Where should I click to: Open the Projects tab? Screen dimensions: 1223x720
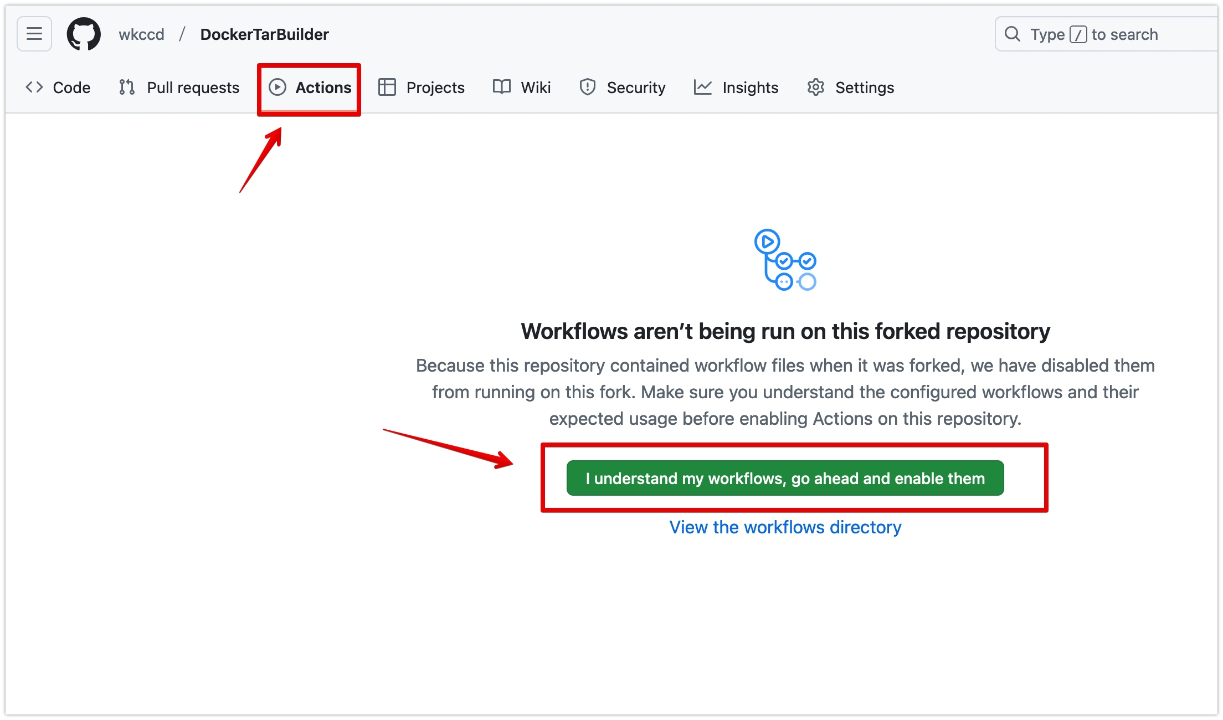pos(435,88)
